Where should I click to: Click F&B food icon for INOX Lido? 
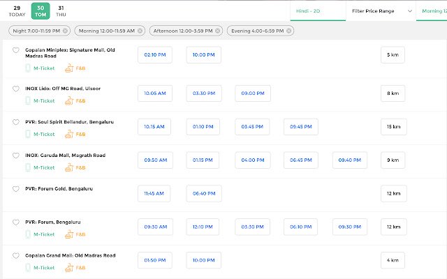coord(69,100)
